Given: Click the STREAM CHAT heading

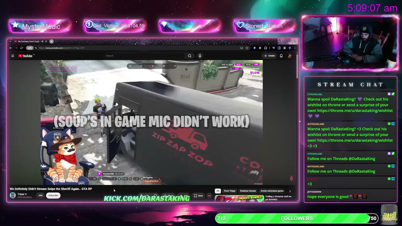Looking at the screenshot, I should 350,85.
